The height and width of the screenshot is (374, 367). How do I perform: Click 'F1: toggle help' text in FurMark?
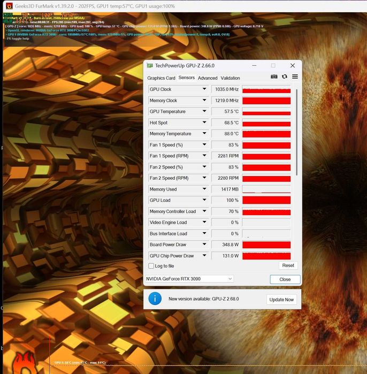point(18,39)
